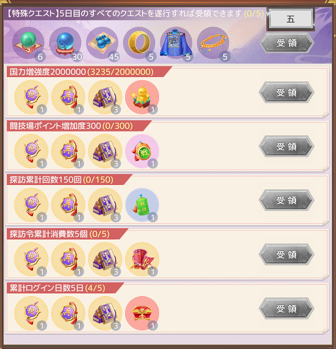Claim the 探訪累計回数150回 quest reward
The height and width of the screenshot is (349, 336).
coord(286,200)
